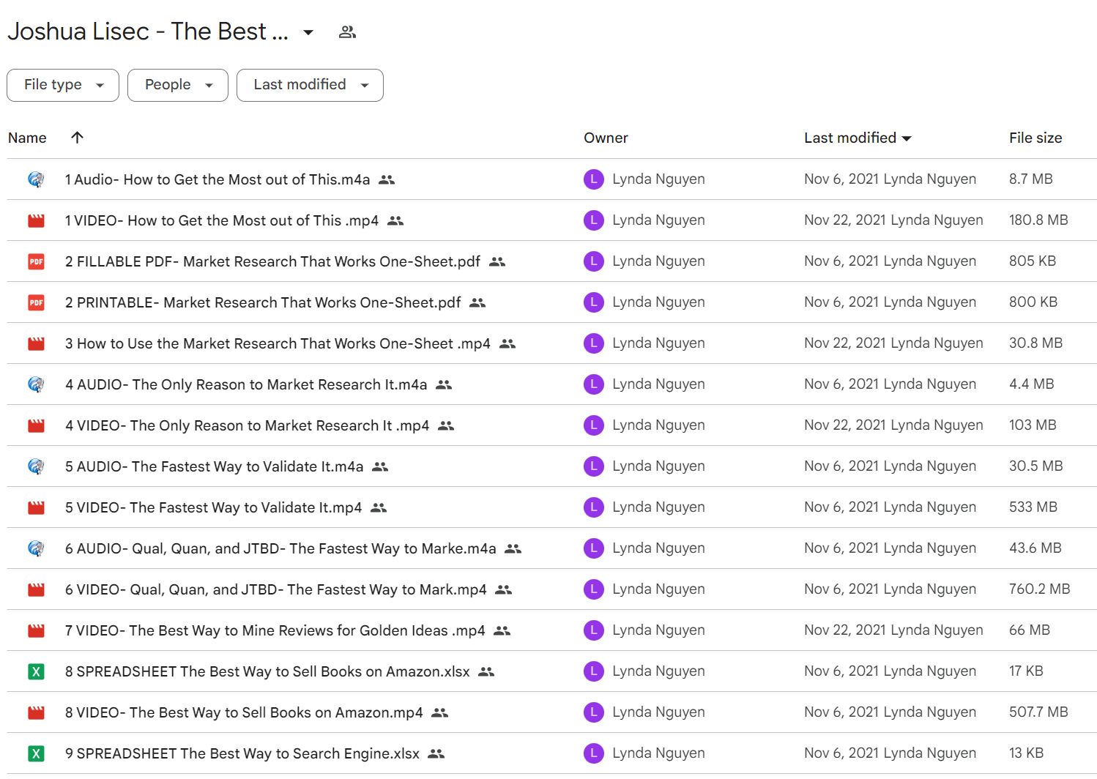1097x779 pixels.
Task: Click Lynda Nguyen owner name in 2 FILLABLE PDF row
Action: [x=658, y=261]
